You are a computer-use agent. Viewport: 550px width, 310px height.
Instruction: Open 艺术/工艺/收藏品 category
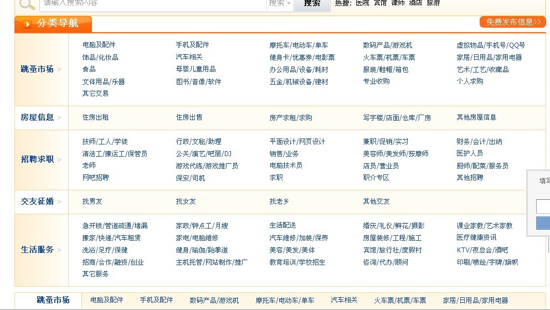tap(482, 69)
